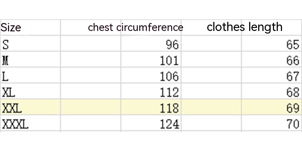Select the XXXL size cell
The height and width of the screenshot is (151, 302).
coord(15,124)
